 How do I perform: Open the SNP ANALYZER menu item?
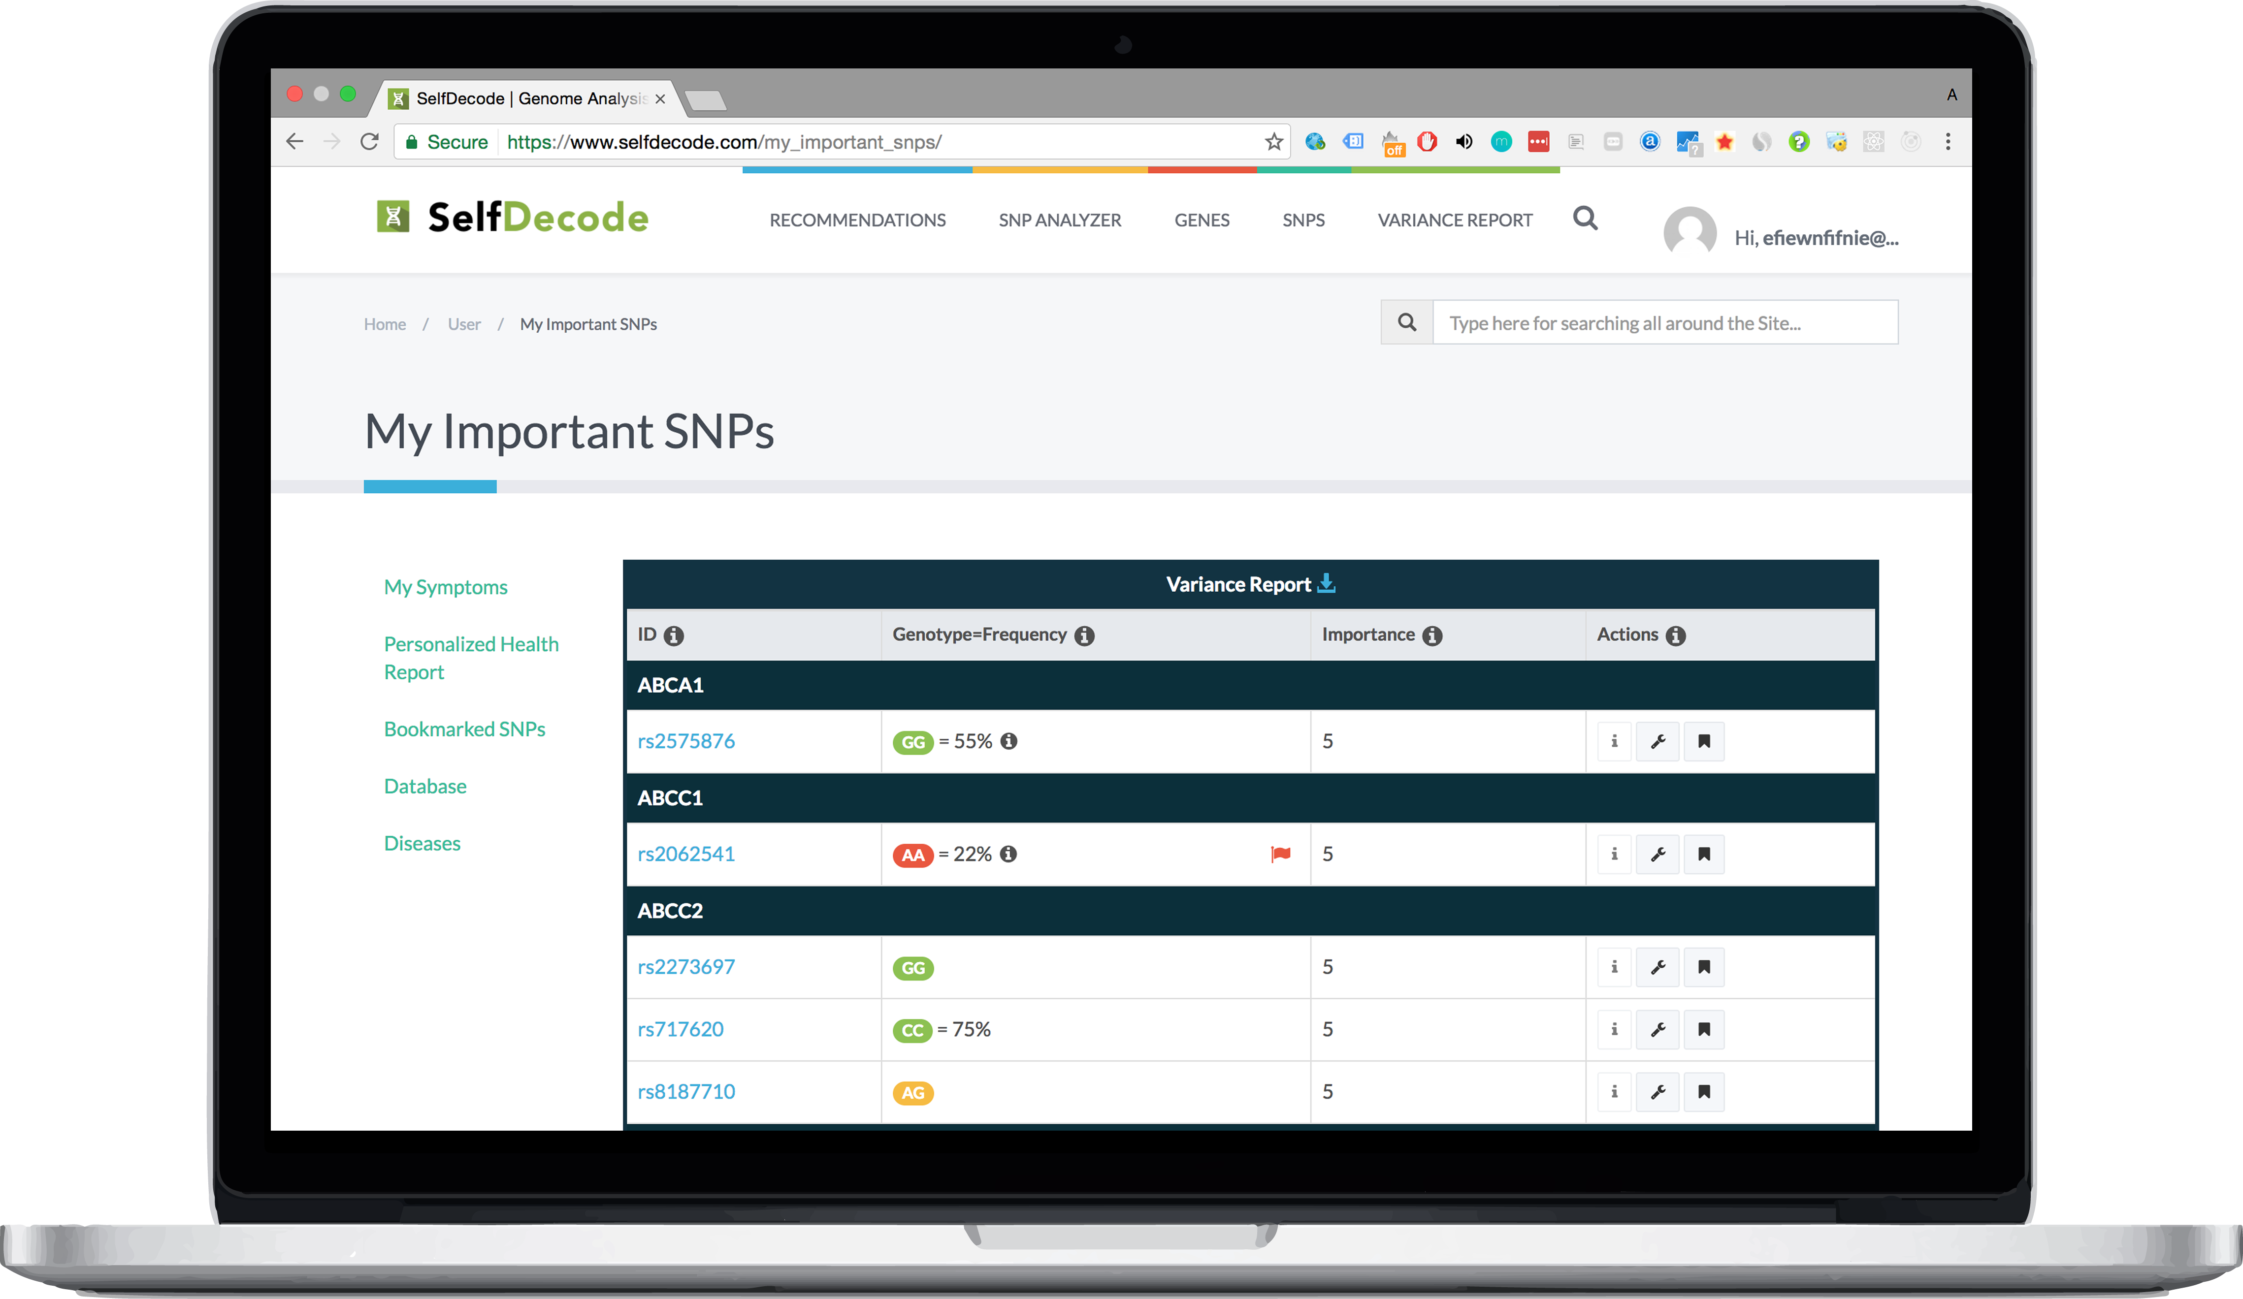tap(1059, 220)
